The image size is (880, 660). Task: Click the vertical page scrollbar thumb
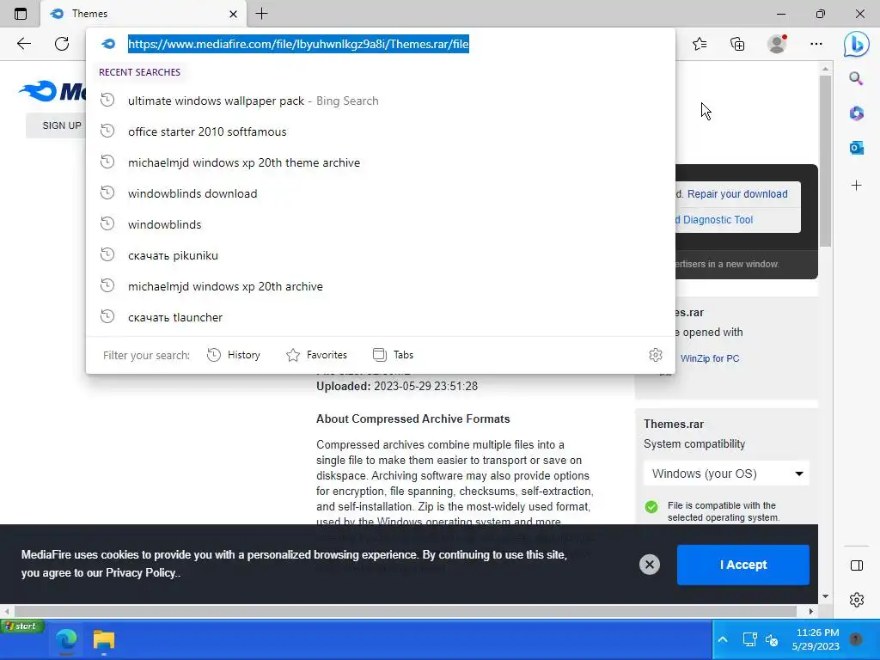[824, 161]
